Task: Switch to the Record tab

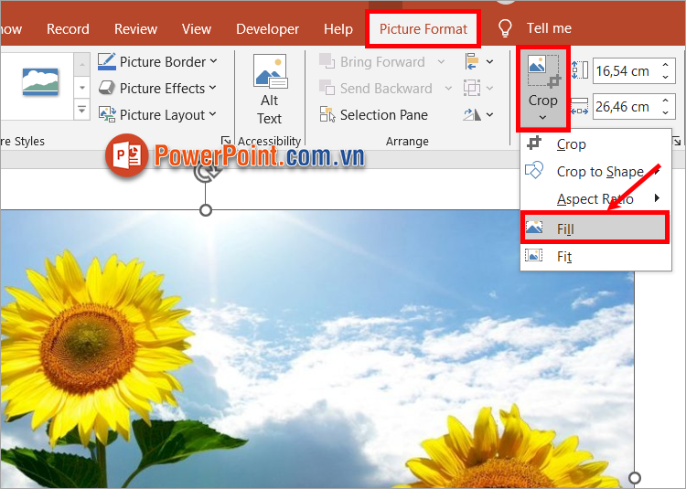Action: (x=68, y=29)
